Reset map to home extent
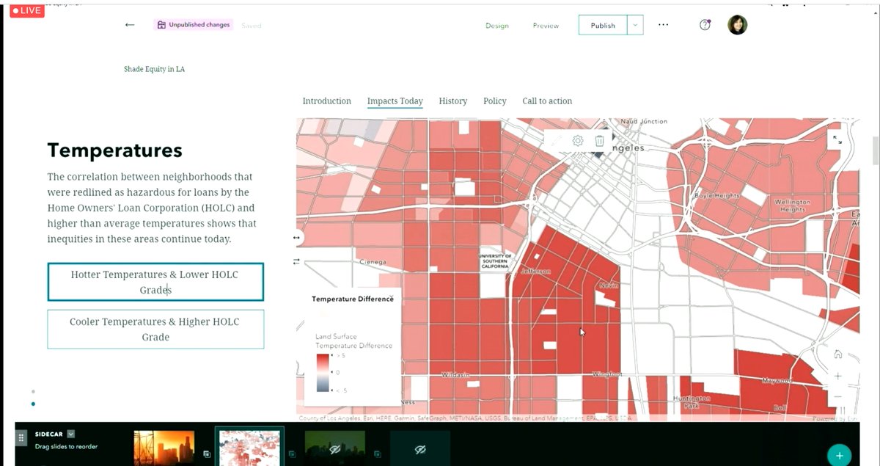 (837, 354)
